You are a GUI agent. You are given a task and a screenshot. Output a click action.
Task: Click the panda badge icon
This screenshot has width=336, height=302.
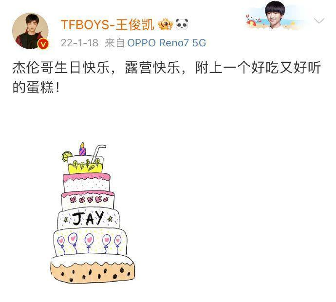(x=182, y=24)
